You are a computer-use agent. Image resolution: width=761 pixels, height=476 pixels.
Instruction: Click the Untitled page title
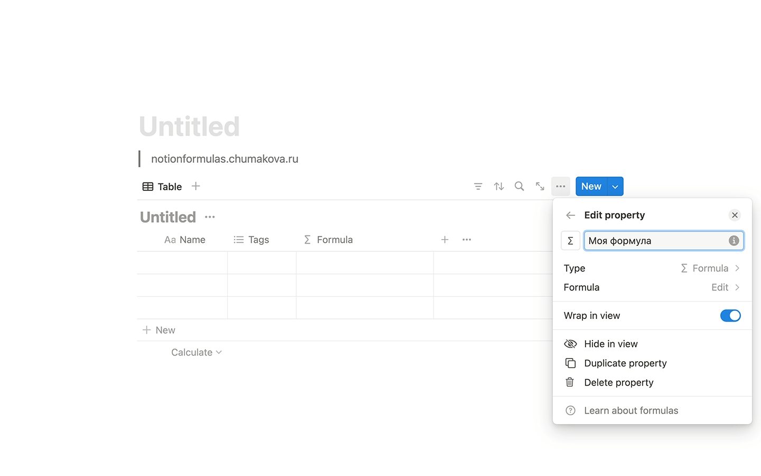pyautogui.click(x=189, y=126)
